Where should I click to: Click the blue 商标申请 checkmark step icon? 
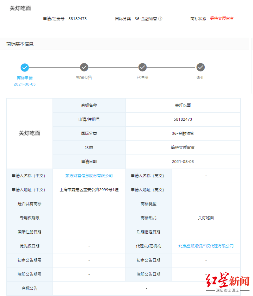coord(25,67)
